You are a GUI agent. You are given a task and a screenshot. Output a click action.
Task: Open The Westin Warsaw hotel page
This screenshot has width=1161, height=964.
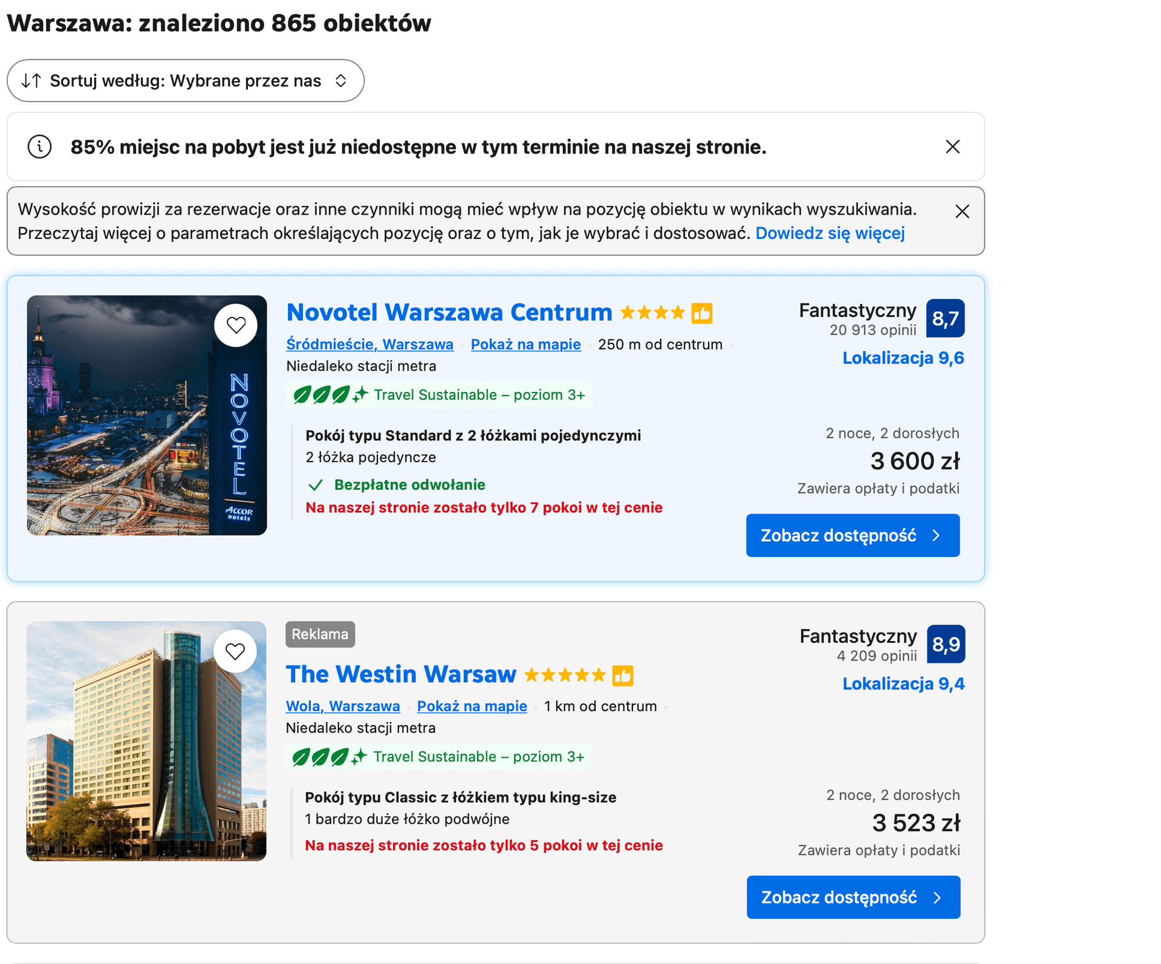pyautogui.click(x=400, y=674)
